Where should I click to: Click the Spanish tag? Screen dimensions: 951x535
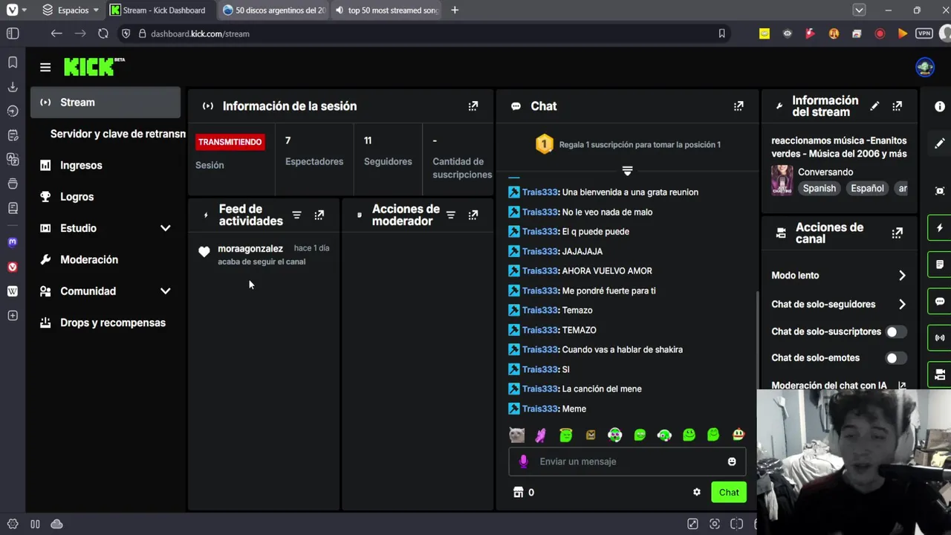pyautogui.click(x=819, y=189)
